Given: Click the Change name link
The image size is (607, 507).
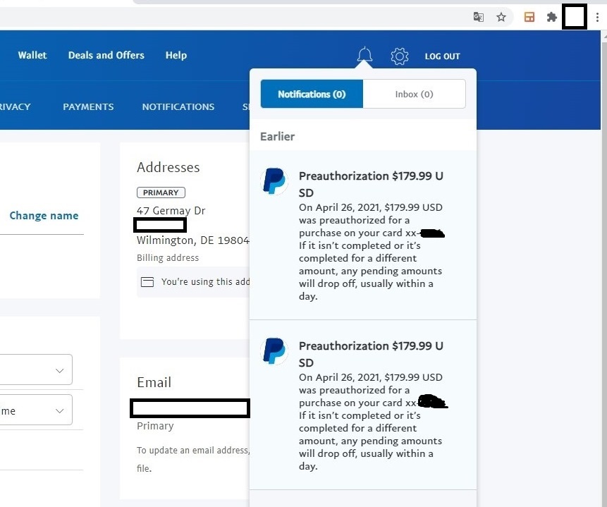Looking at the screenshot, I should (x=44, y=216).
